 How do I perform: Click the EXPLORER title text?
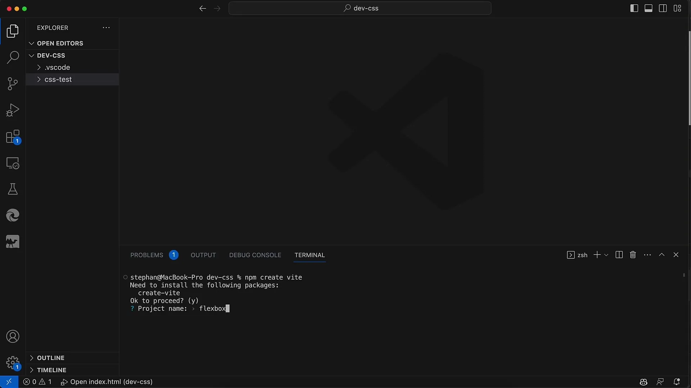(53, 28)
